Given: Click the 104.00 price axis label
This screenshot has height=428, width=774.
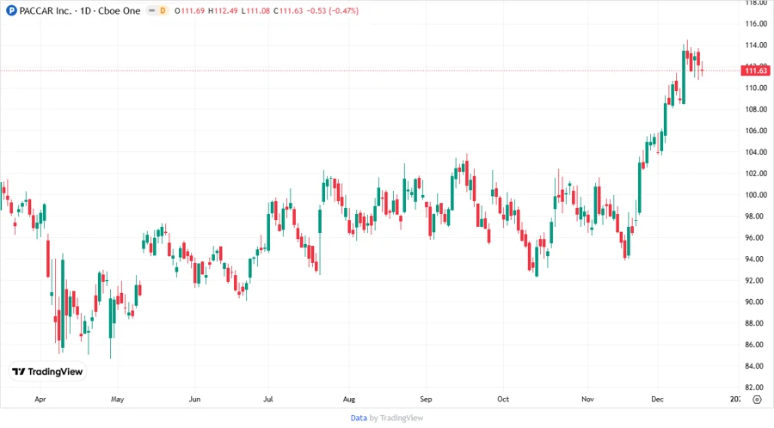Looking at the screenshot, I should click(x=756, y=152).
